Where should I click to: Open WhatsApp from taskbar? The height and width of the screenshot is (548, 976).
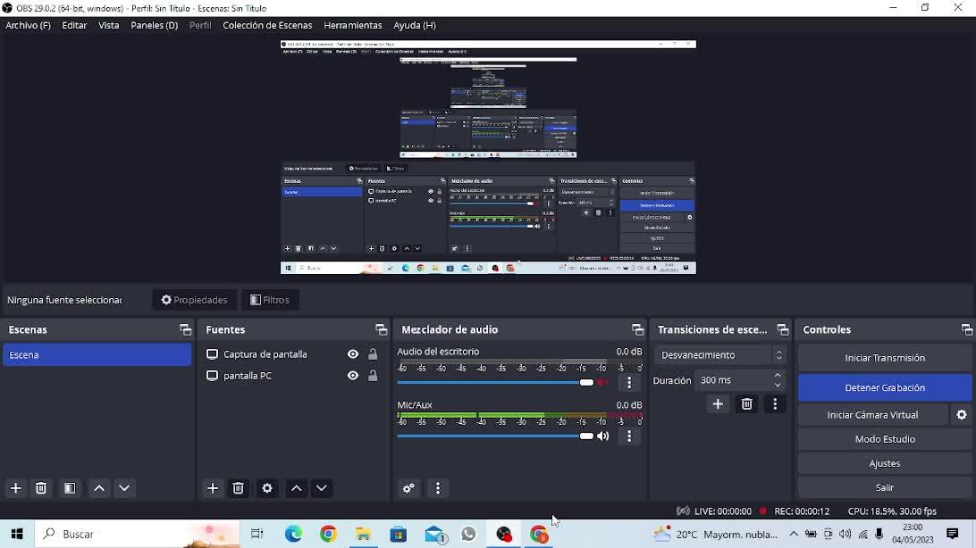[468, 535]
